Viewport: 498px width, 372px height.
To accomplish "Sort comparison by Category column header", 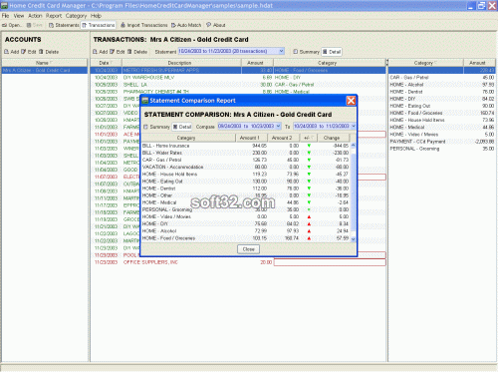I will coord(188,138).
